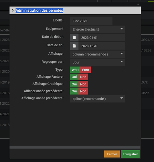Click the Libelle field Elec 2023
The image size is (154, 162).
coord(91,21)
